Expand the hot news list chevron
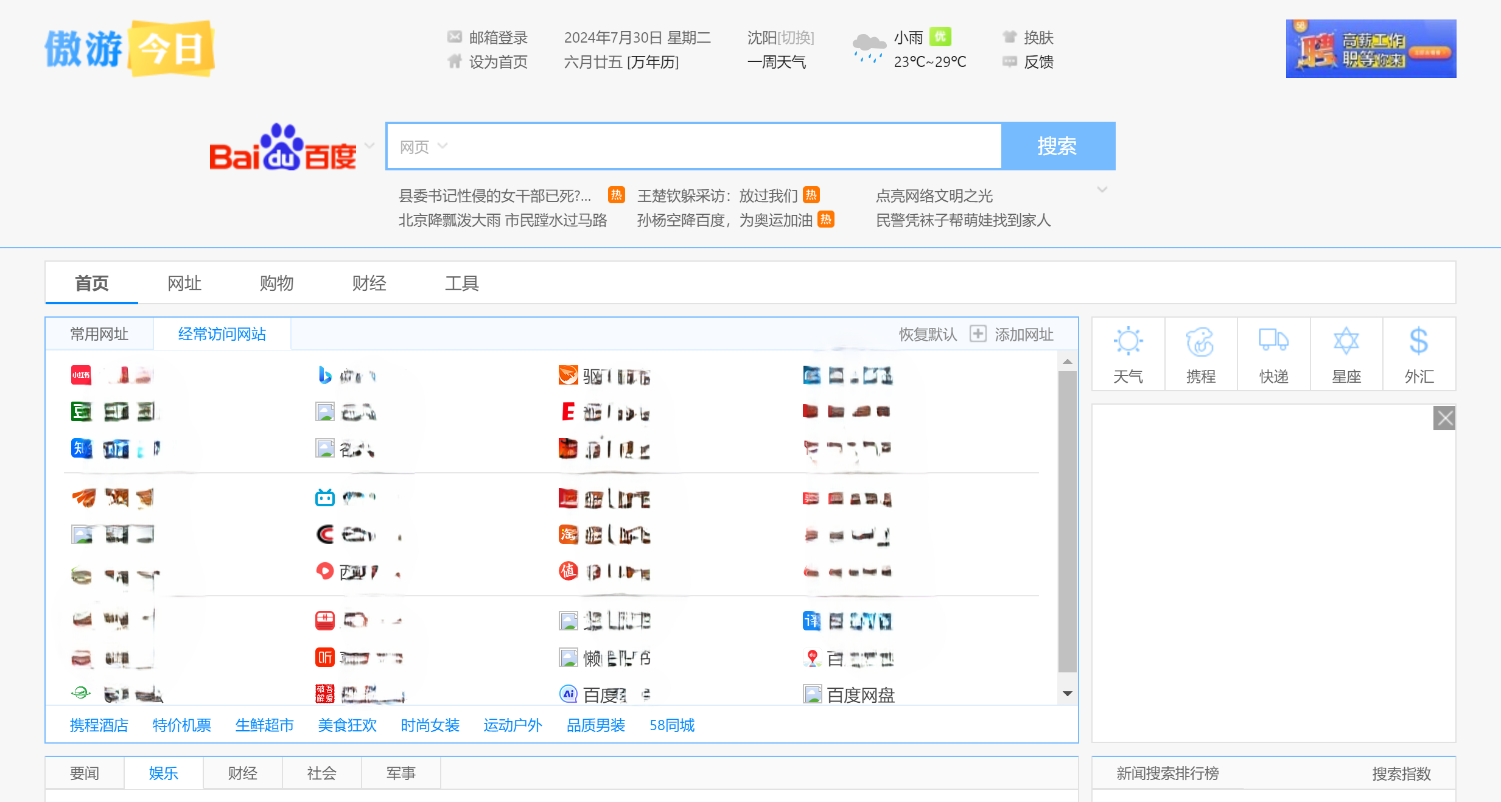This screenshot has width=1501, height=802. tap(1102, 190)
